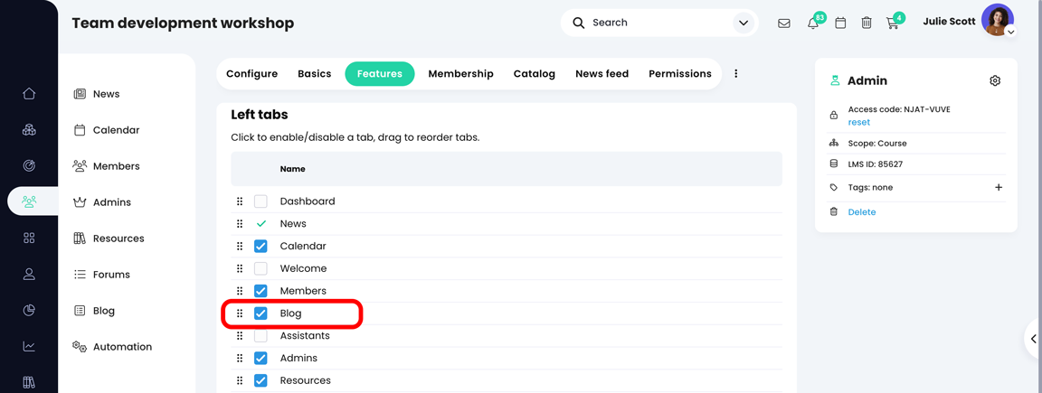
Task: Enable the Assistants tab checkbox
Action: (x=260, y=336)
